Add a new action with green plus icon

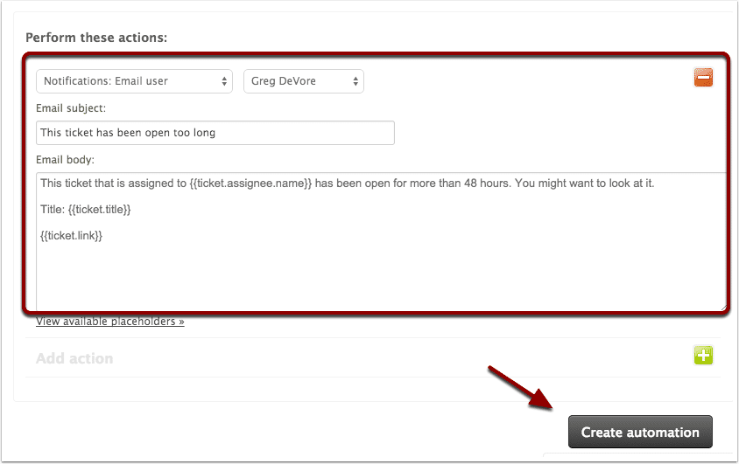tap(703, 356)
